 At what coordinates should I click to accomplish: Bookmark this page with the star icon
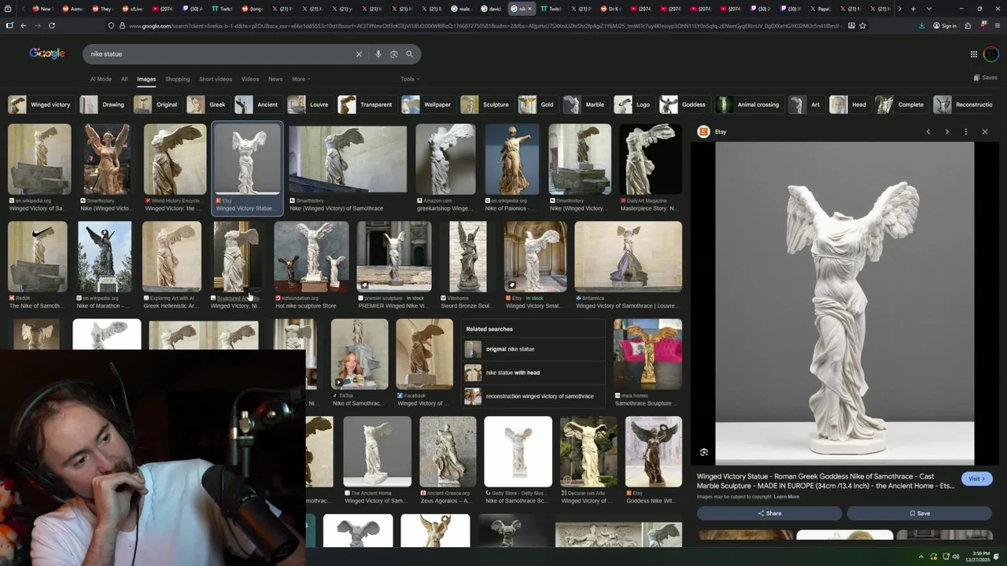pyautogui.click(x=863, y=25)
